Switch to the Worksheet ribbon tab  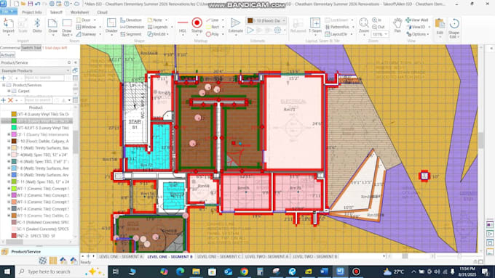(x=79, y=12)
